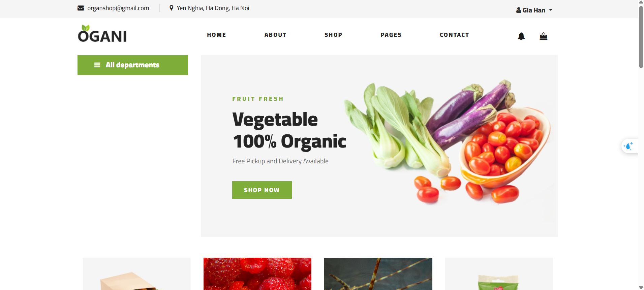Click the Shop Now button
This screenshot has height=290, width=644.
262,190
